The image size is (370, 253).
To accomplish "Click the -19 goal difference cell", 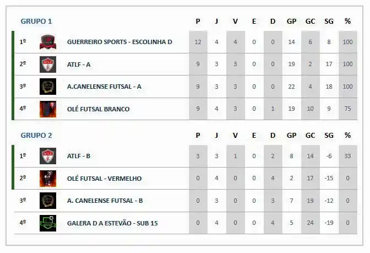I will 329,223.
